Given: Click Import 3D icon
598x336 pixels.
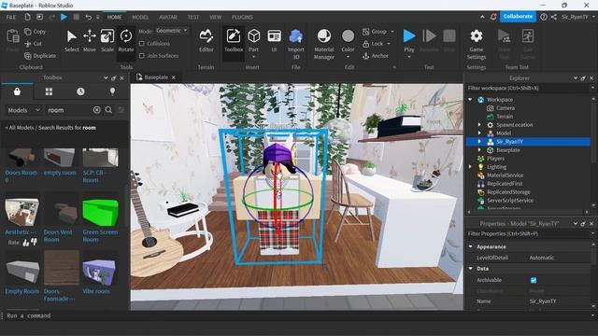Looking at the screenshot, I should (296, 36).
